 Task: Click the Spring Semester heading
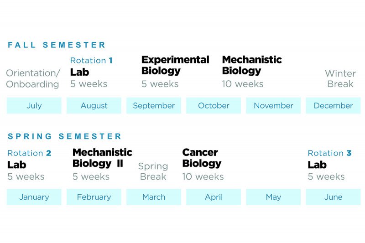65,136
